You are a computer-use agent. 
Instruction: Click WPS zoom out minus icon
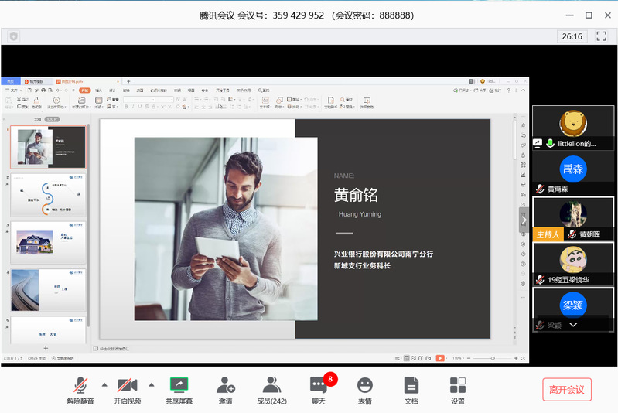[469, 358]
